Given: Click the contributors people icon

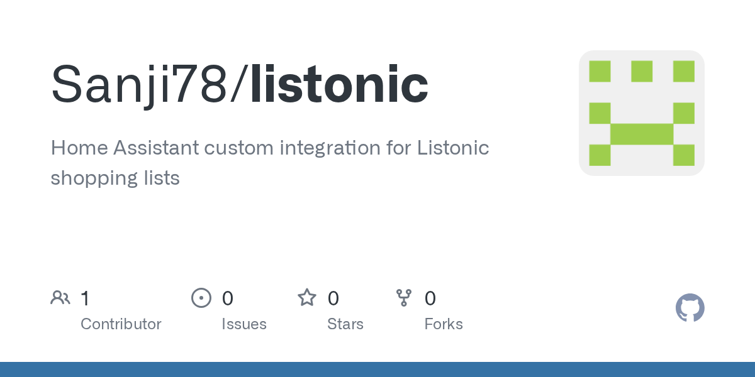Looking at the screenshot, I should point(60,298).
